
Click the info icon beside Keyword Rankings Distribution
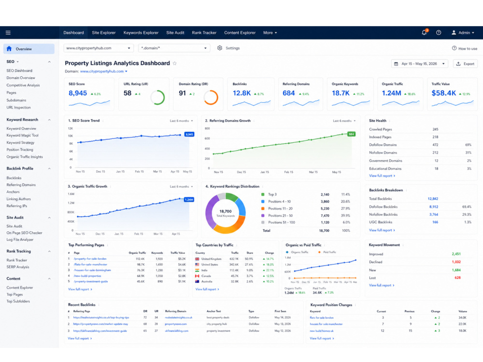coord(263,186)
